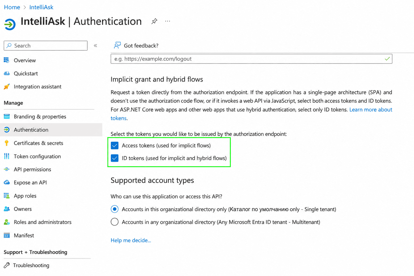414x276 pixels.
Task: Click the Implicit grant and hybrid flows heading
Action: coord(157,79)
